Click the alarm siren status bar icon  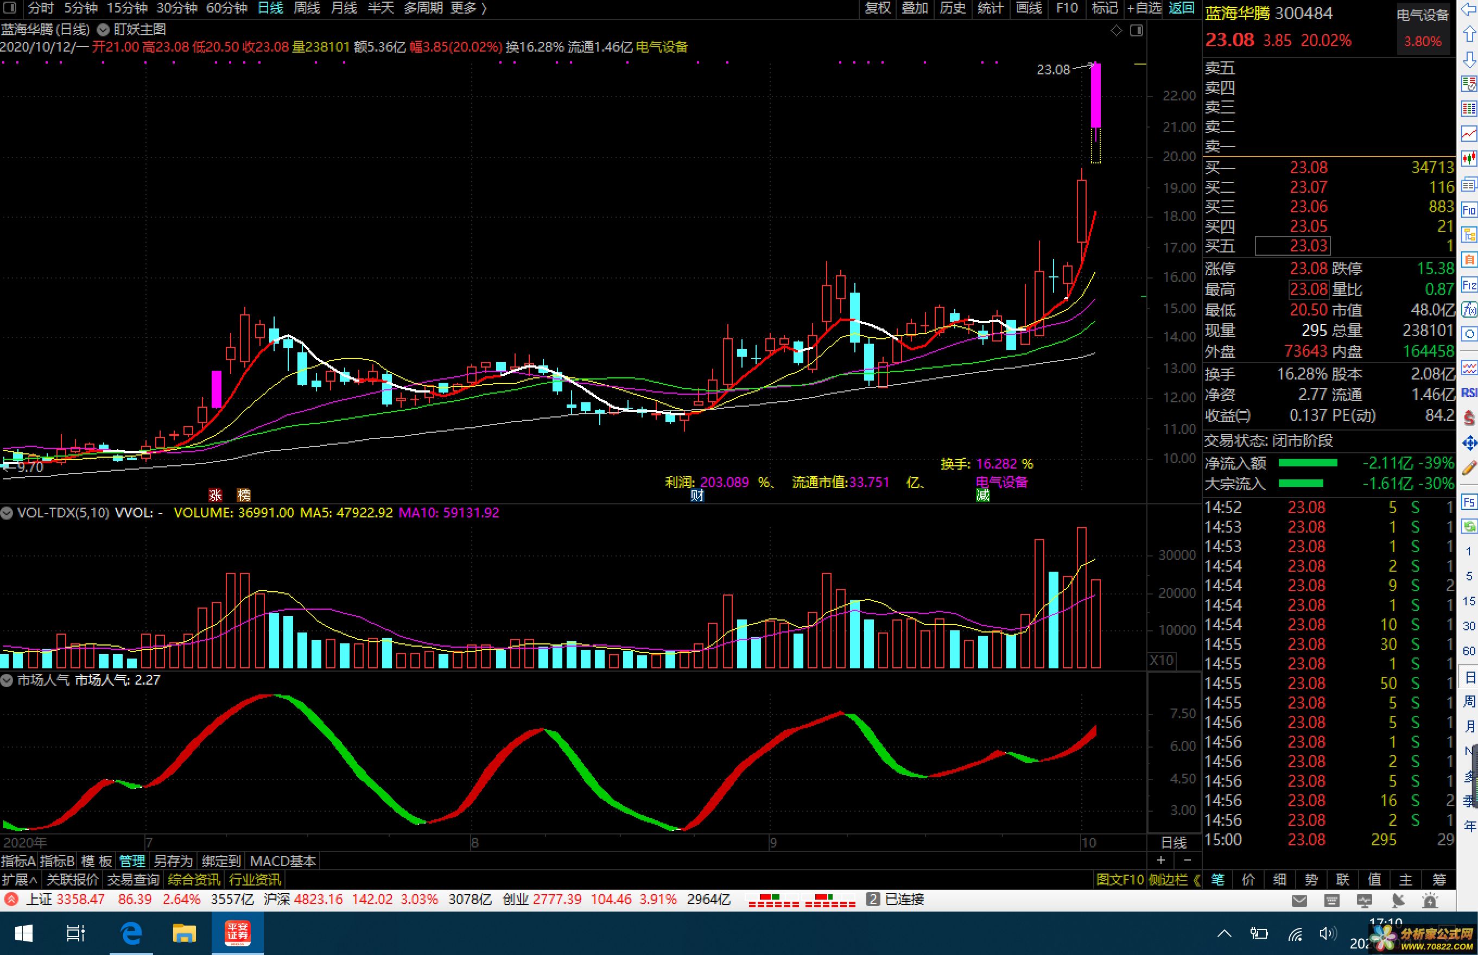point(1430,900)
